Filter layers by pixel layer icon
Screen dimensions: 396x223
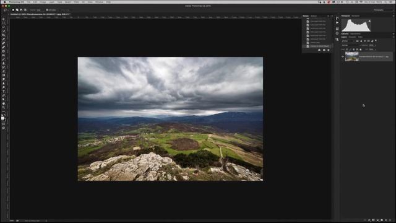coord(358,41)
